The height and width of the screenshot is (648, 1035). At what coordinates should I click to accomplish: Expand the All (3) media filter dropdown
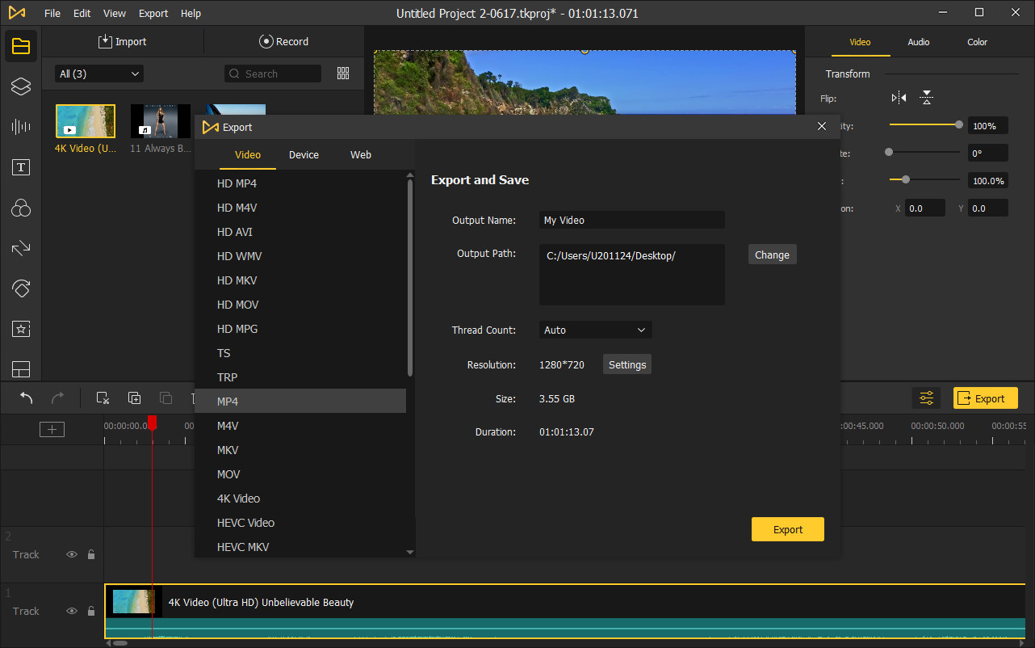pos(98,73)
